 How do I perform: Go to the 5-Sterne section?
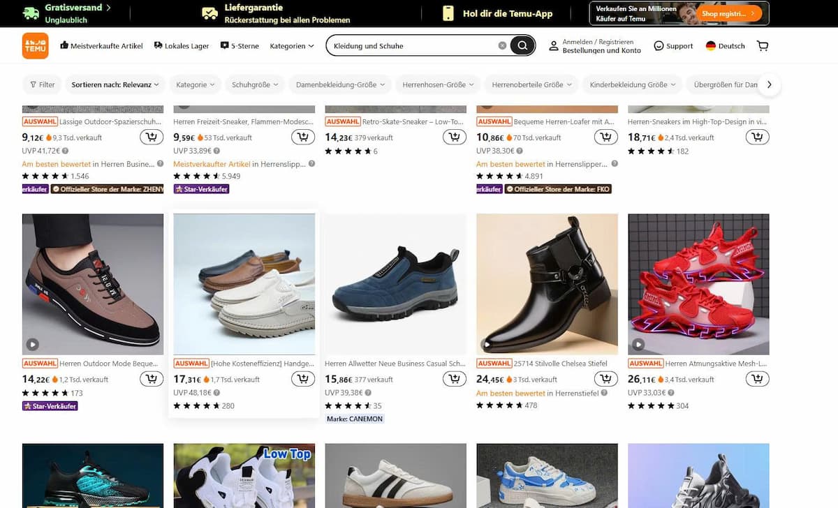[240, 46]
